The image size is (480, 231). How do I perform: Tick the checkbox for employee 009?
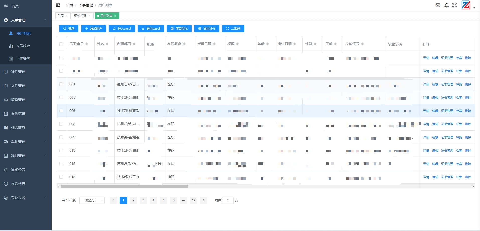[61, 137]
